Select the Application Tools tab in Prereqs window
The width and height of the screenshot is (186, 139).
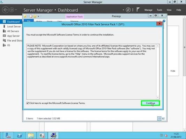[x=74, y=17]
